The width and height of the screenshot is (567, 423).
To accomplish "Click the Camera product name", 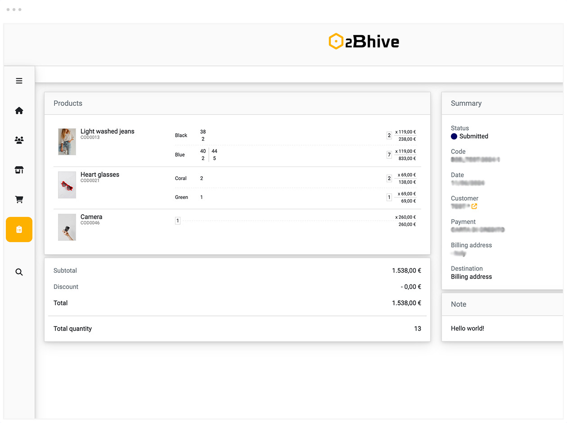I will click(x=91, y=217).
